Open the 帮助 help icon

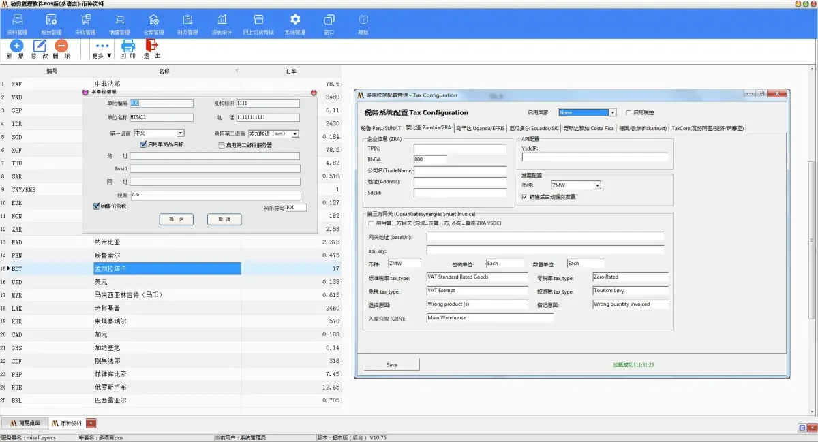coord(363,24)
